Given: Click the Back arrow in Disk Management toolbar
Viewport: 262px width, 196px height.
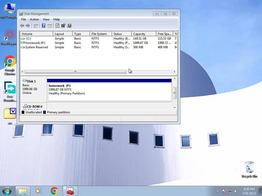Looking at the screenshot, I should coord(22,26).
